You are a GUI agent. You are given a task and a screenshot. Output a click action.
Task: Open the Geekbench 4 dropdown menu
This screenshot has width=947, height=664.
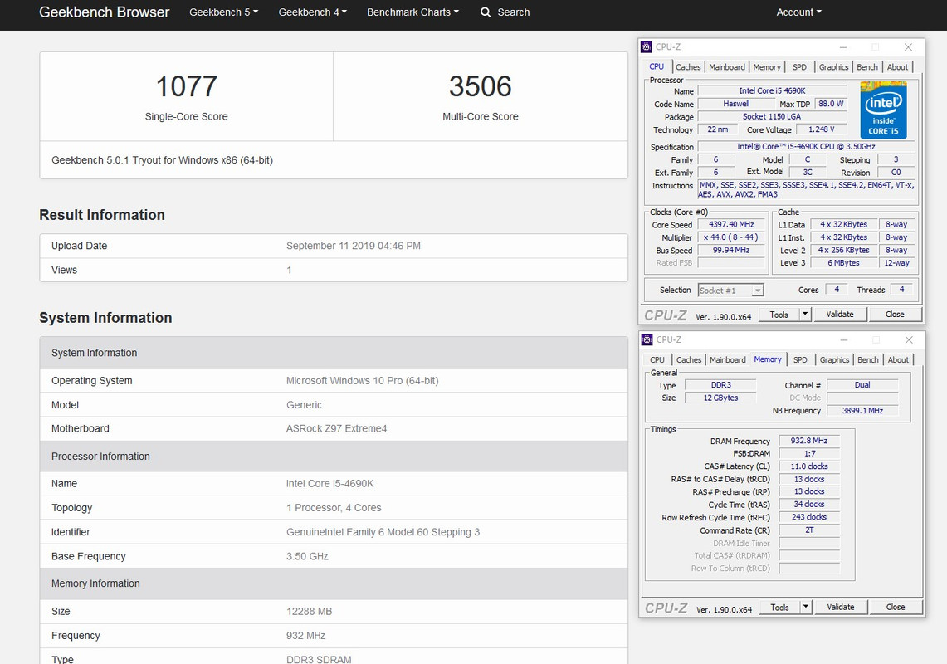tap(312, 12)
